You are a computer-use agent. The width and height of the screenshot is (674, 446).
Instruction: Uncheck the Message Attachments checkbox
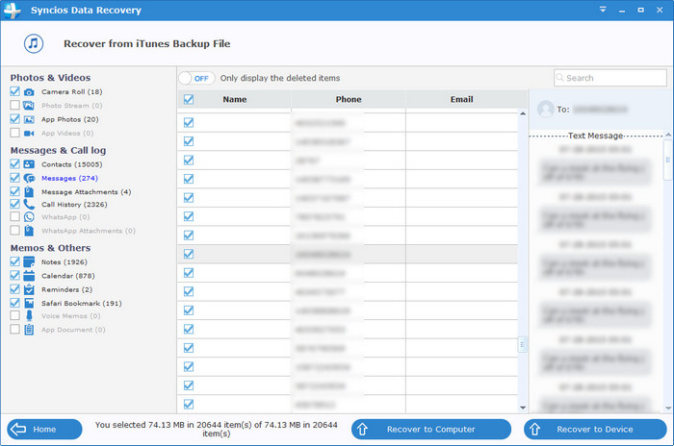pyautogui.click(x=14, y=191)
